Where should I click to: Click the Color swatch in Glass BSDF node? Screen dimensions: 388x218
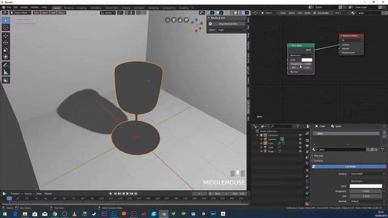coord(307,60)
